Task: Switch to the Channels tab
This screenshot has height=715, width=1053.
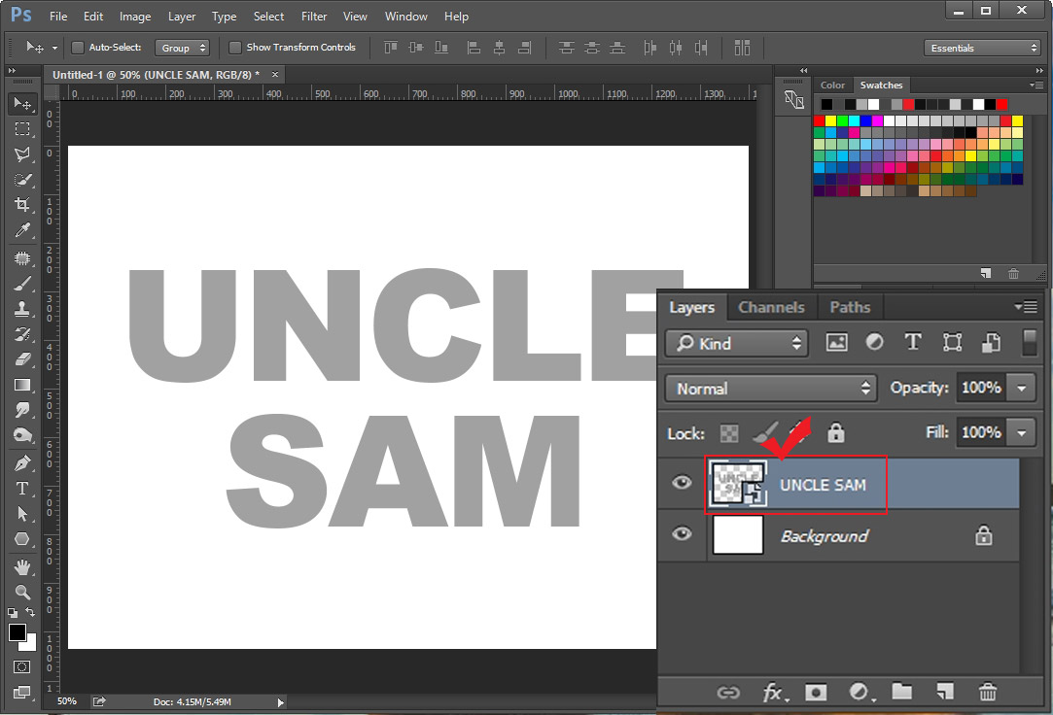Action: 771,307
